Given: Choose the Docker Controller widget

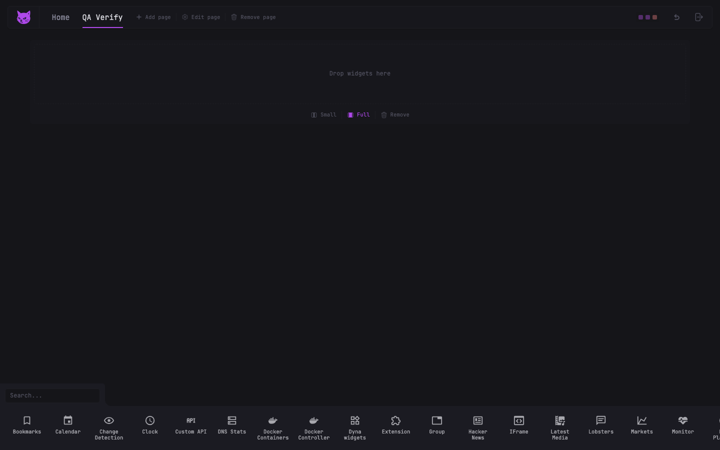Looking at the screenshot, I should 314,428.
